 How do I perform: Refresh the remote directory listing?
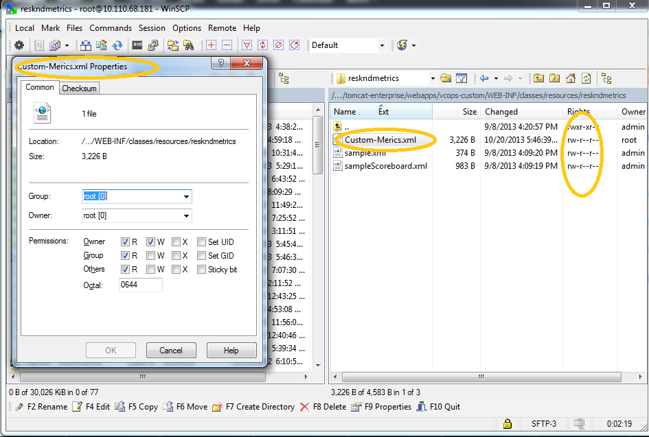click(x=586, y=78)
